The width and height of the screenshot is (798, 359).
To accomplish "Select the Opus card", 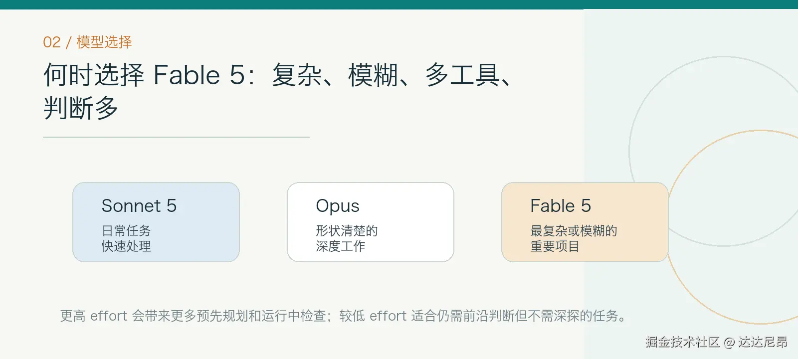I will click(x=371, y=222).
